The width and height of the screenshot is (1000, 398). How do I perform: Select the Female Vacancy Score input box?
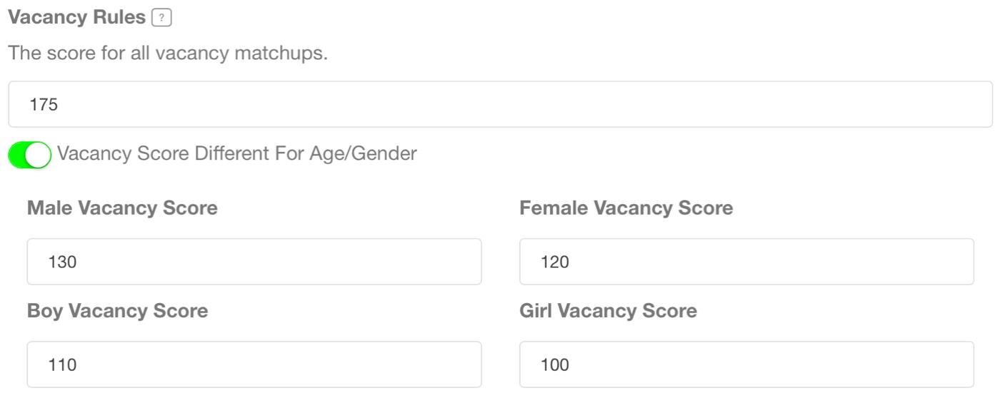click(x=746, y=262)
